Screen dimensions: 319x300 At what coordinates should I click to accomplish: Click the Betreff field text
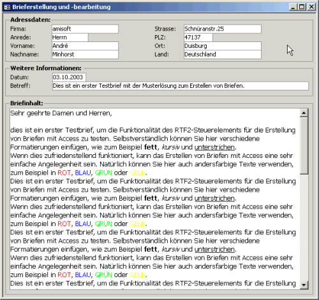[181, 86]
